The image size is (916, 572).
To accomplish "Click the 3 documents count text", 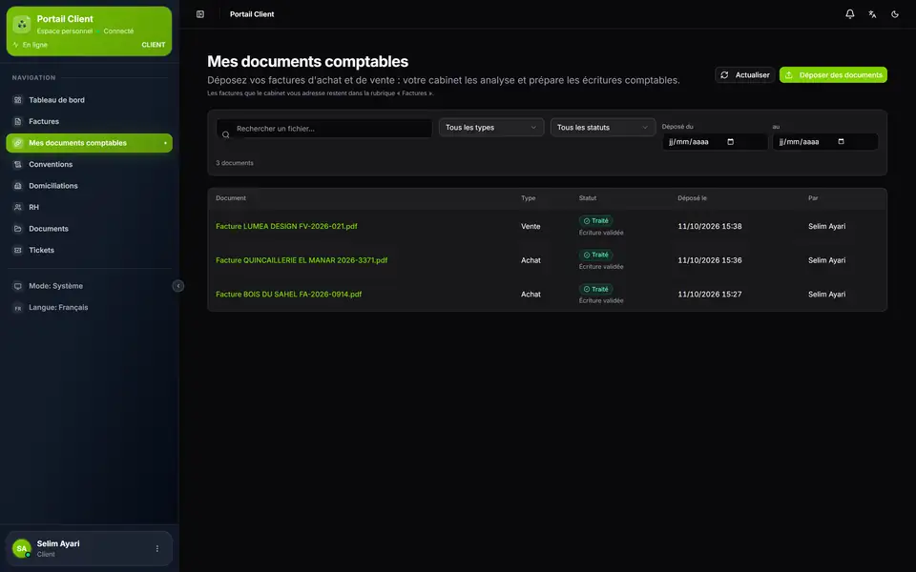I will 235,163.
